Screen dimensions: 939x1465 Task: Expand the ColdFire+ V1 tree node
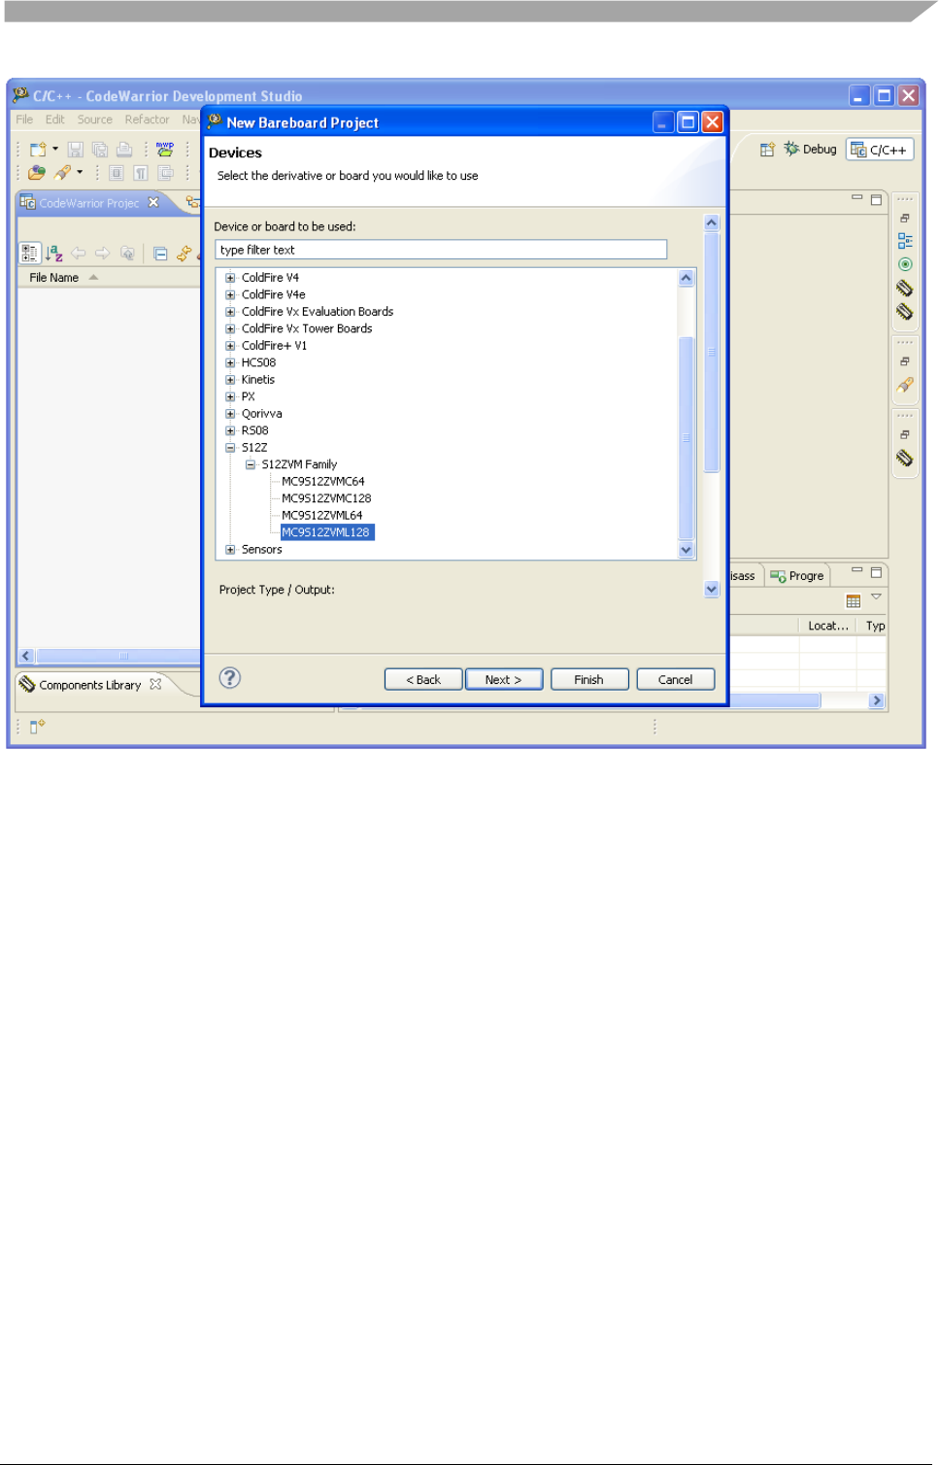[230, 346]
